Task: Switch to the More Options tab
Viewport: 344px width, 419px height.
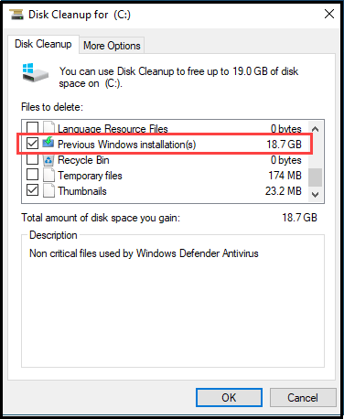Action: pos(112,46)
